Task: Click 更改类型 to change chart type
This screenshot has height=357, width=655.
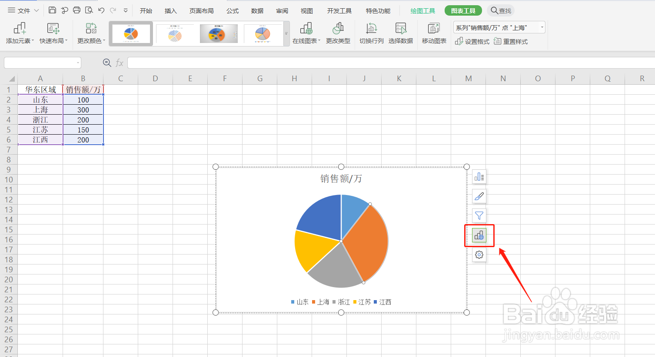Action: (338, 33)
